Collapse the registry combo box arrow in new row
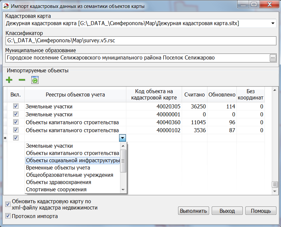Image resolution: width=281 pixels, height=227 pixels. coord(122,138)
